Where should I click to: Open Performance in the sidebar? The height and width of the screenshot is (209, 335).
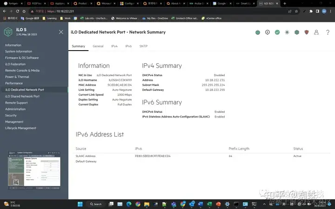[x=14, y=83]
